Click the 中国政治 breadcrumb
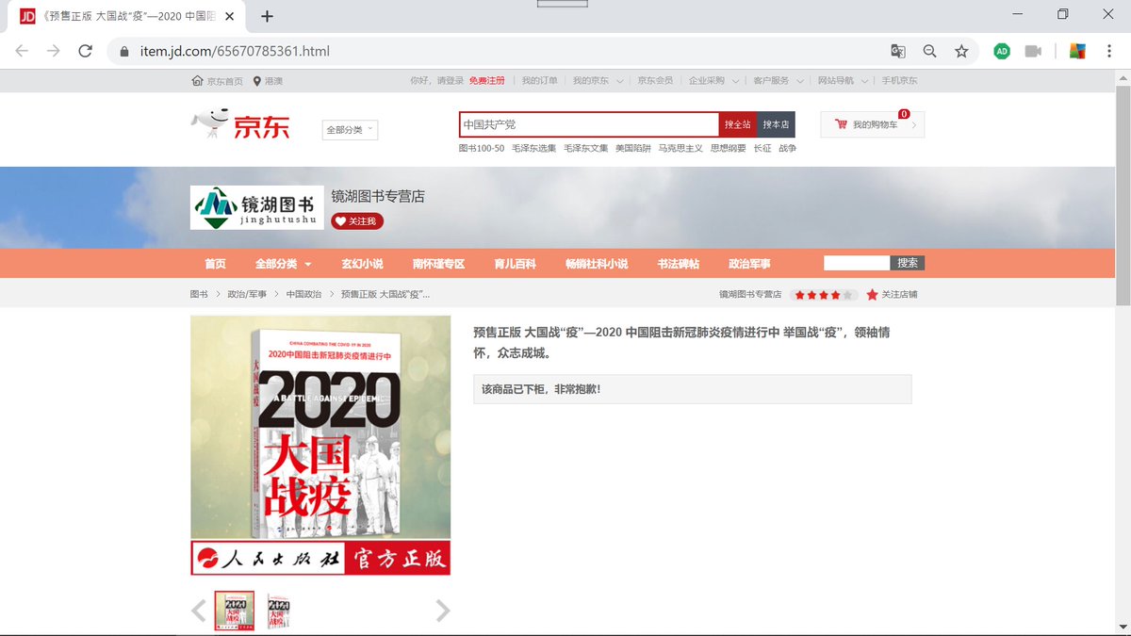The width and height of the screenshot is (1131, 636). click(x=304, y=295)
